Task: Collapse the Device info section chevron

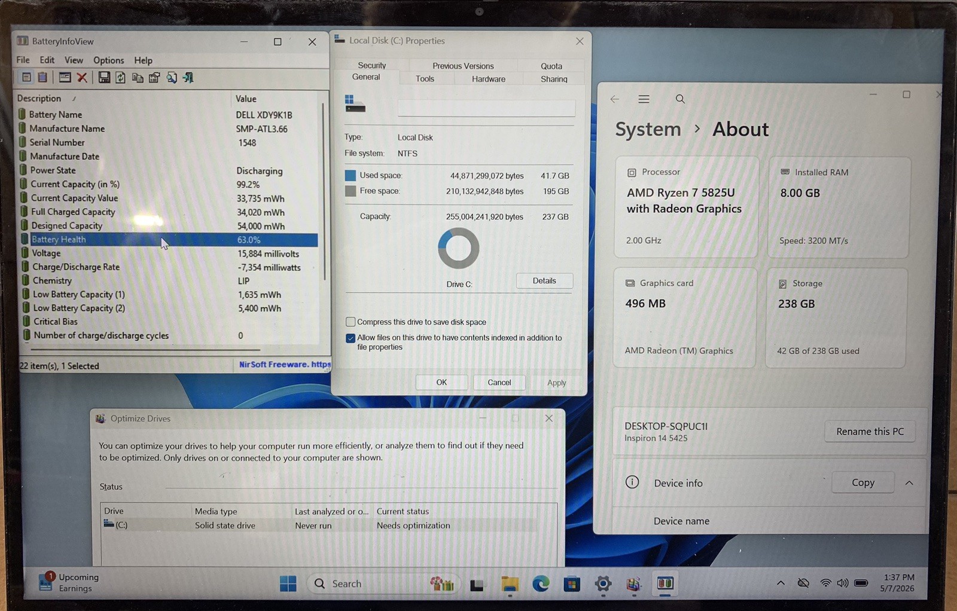Action: click(909, 482)
